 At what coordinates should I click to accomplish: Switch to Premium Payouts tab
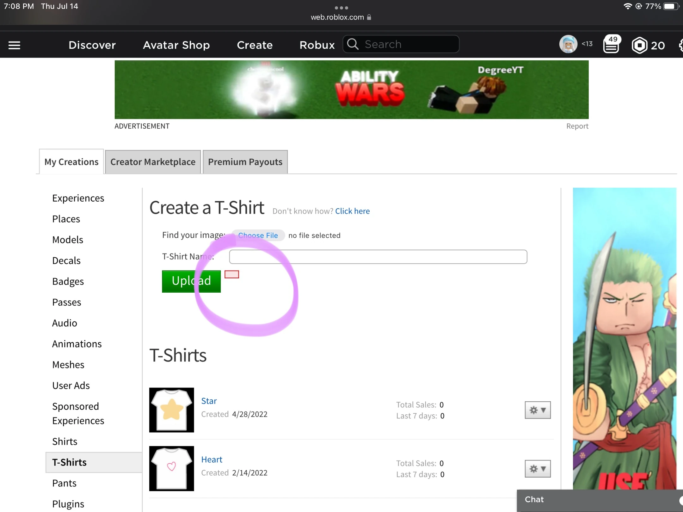[x=245, y=162]
